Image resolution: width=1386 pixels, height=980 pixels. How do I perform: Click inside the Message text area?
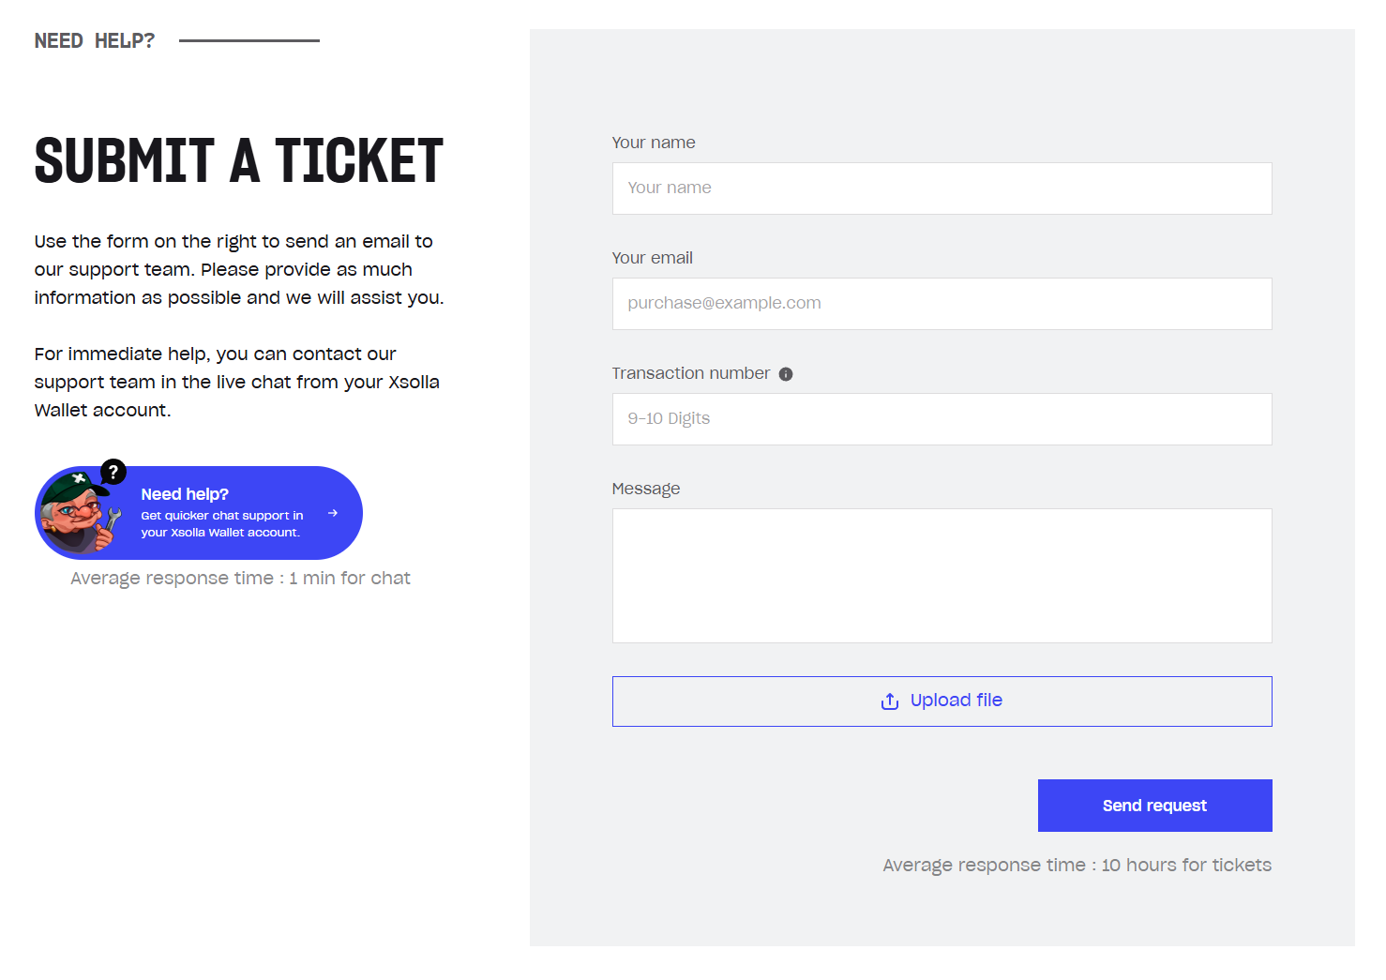[x=942, y=576]
